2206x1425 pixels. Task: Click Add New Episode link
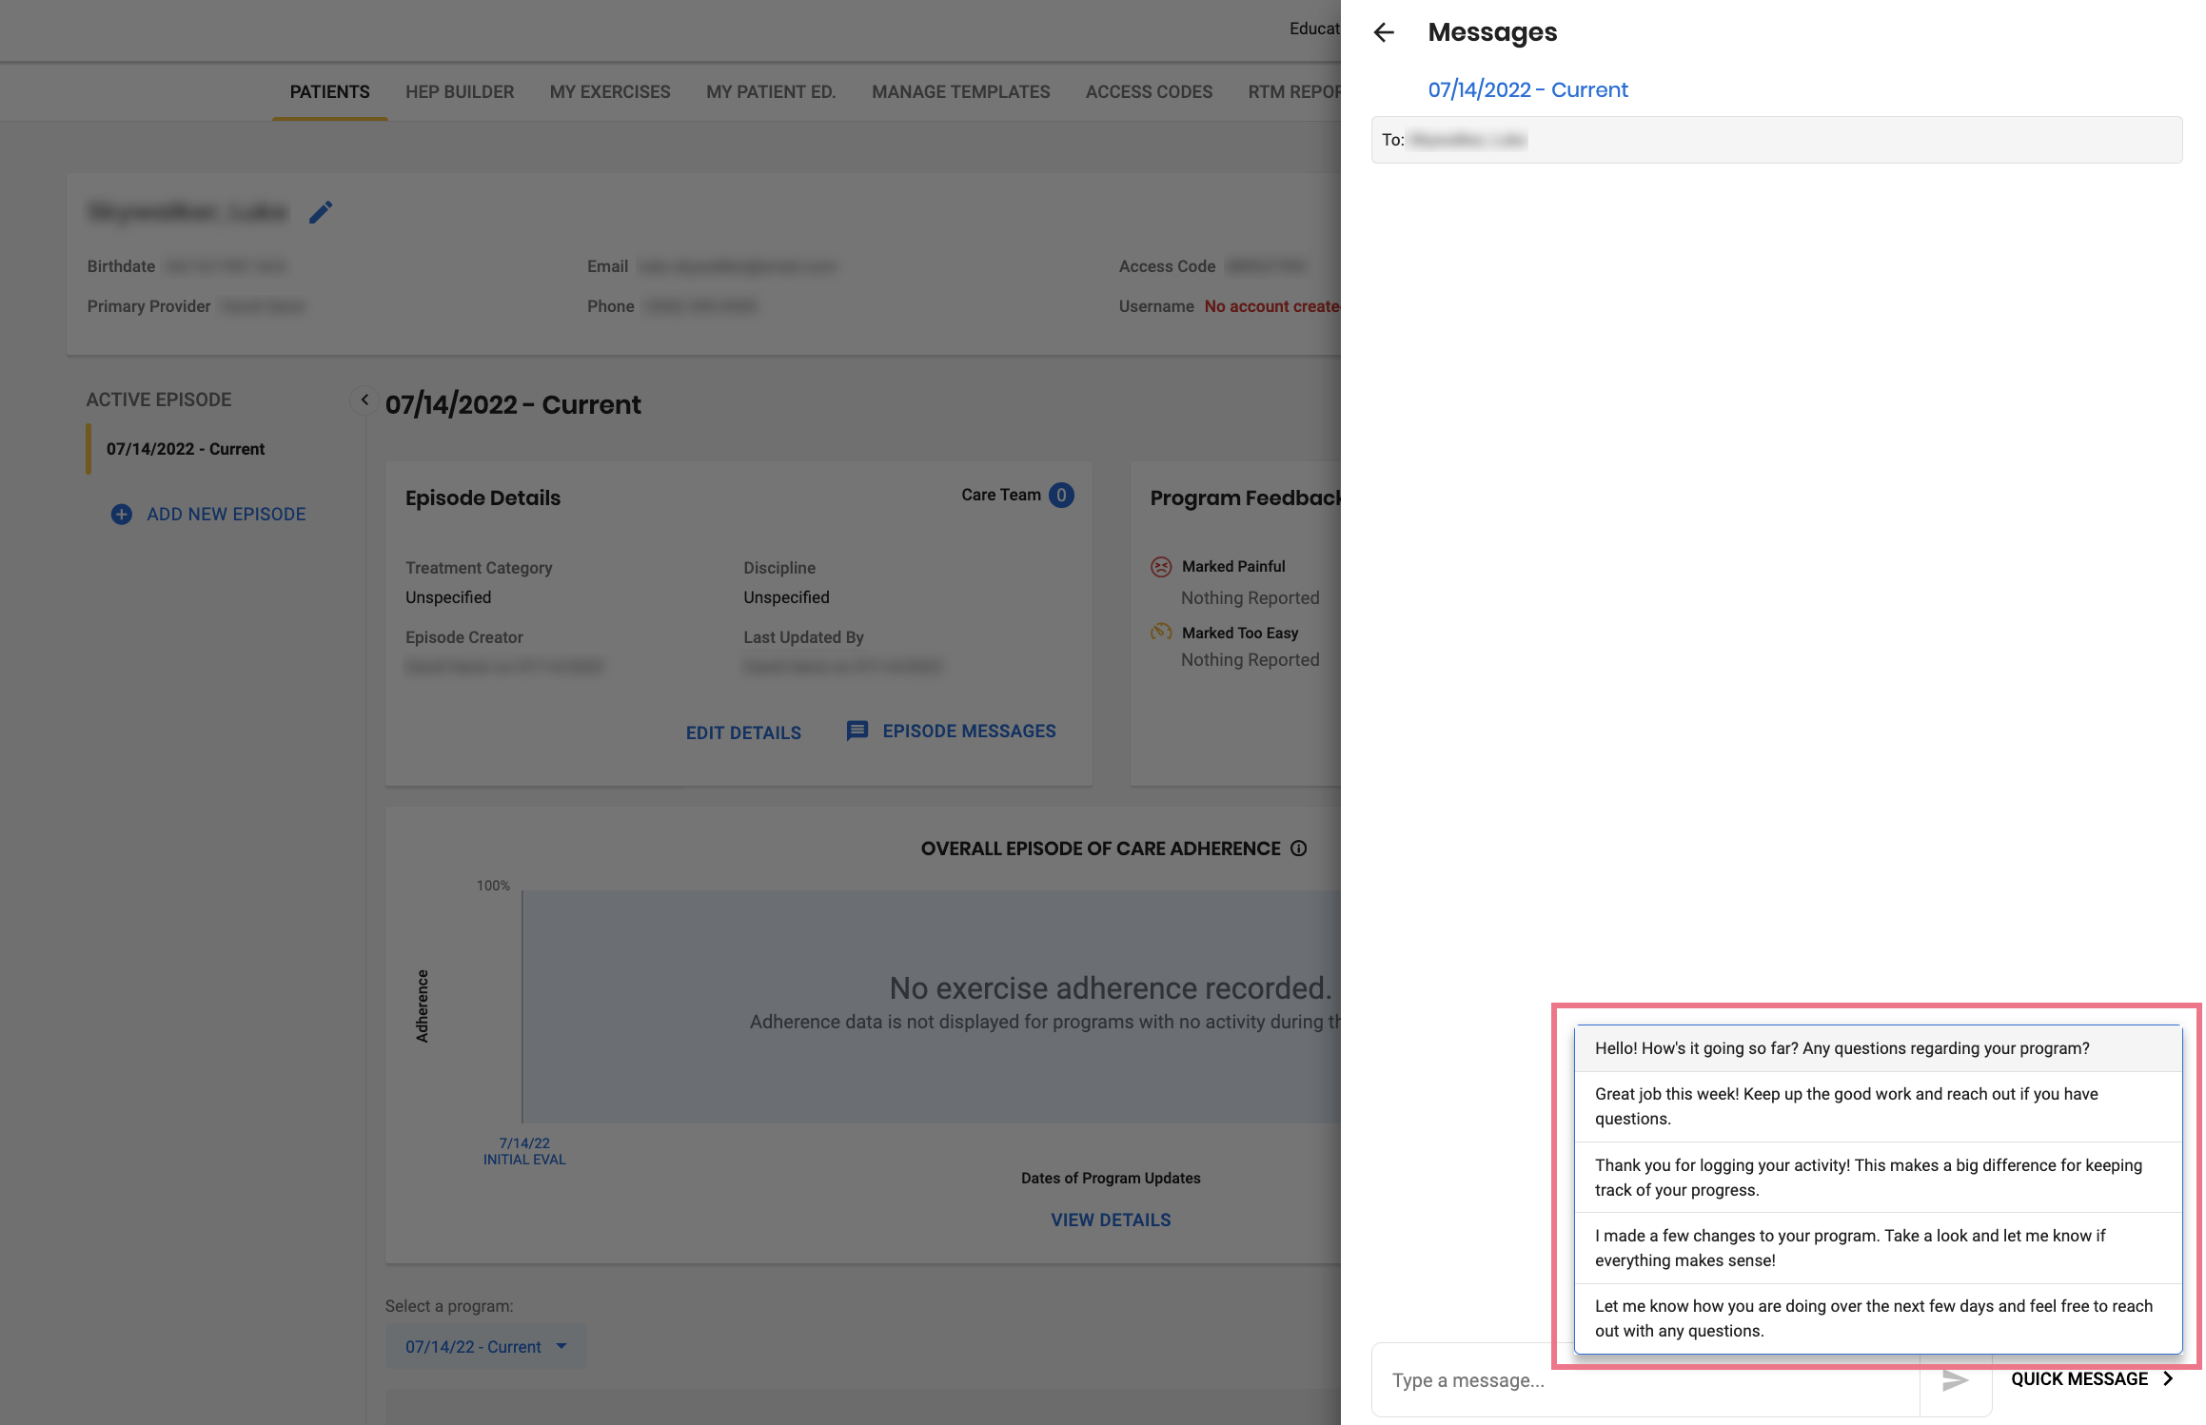(227, 514)
